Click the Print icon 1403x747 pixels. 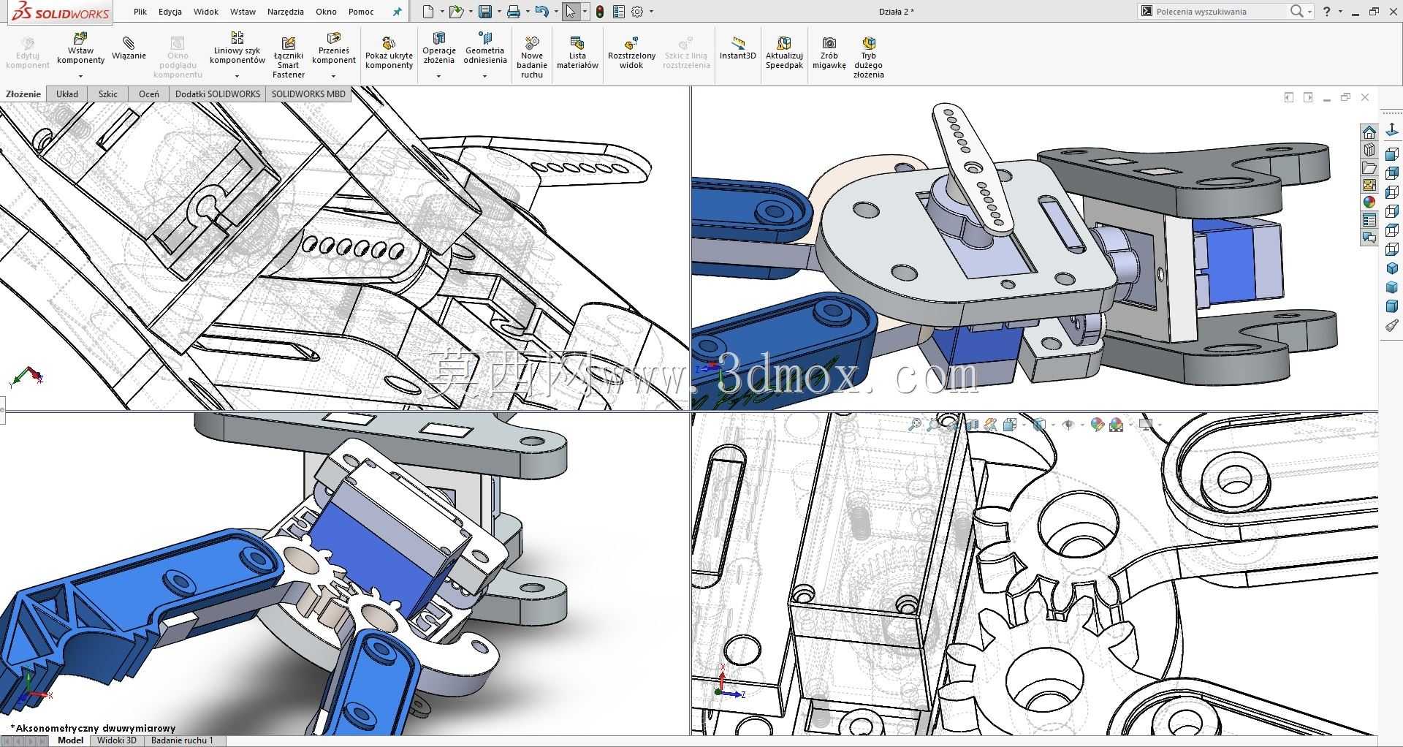click(514, 12)
